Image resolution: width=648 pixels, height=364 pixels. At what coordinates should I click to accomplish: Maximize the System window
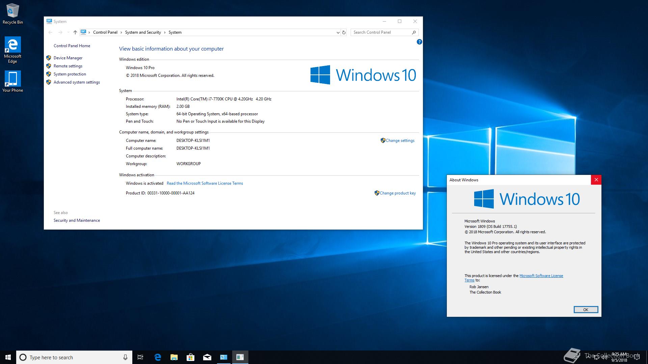click(400, 21)
